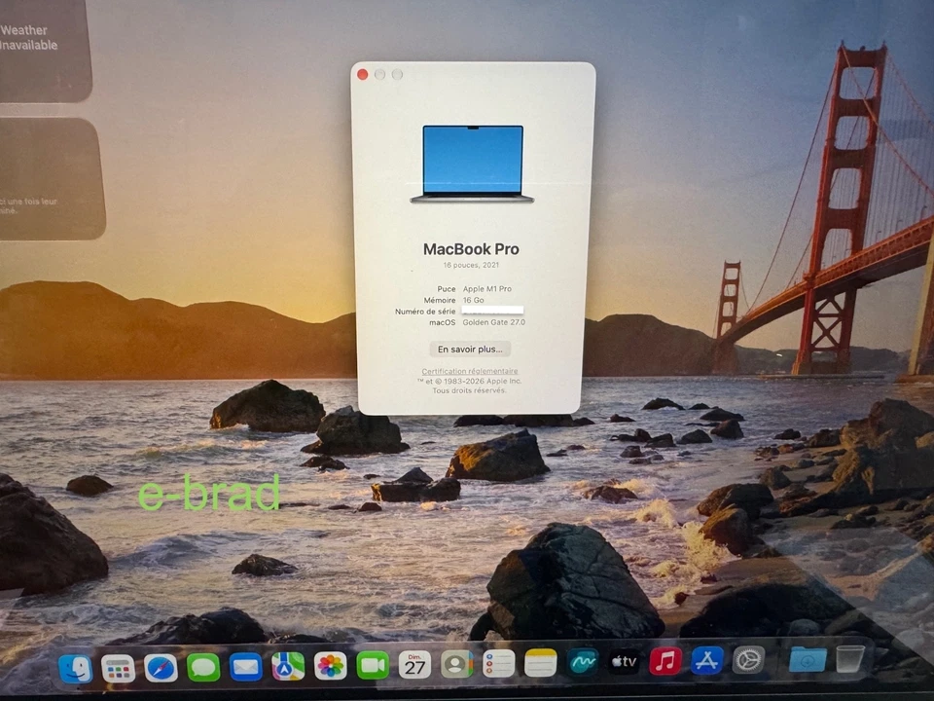The image size is (934, 701).
Task: Open the Downloads folder in Dock
Action: (x=808, y=659)
